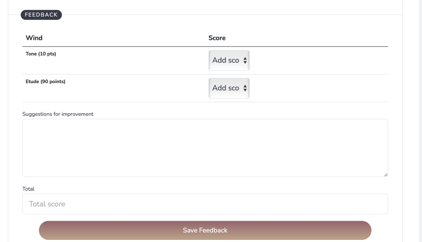Click the Etude (90 points) row label

pyautogui.click(x=45, y=81)
